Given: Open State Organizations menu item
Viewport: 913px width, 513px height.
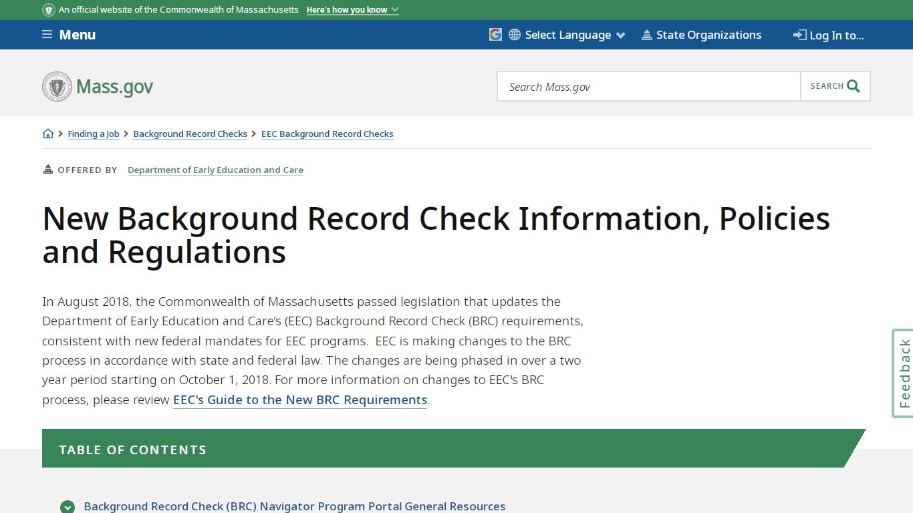Looking at the screenshot, I should (701, 35).
